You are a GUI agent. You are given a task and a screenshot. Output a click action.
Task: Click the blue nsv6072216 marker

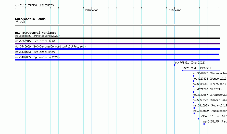click(x=193, y=92)
